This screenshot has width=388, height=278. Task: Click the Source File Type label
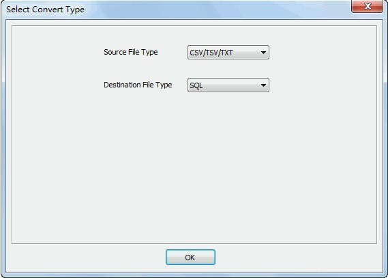click(x=131, y=53)
